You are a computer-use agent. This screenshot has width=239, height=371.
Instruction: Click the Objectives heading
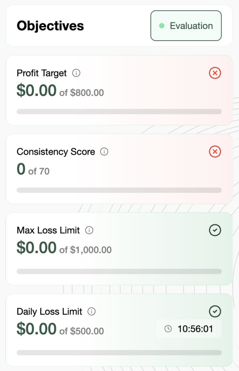click(x=50, y=26)
